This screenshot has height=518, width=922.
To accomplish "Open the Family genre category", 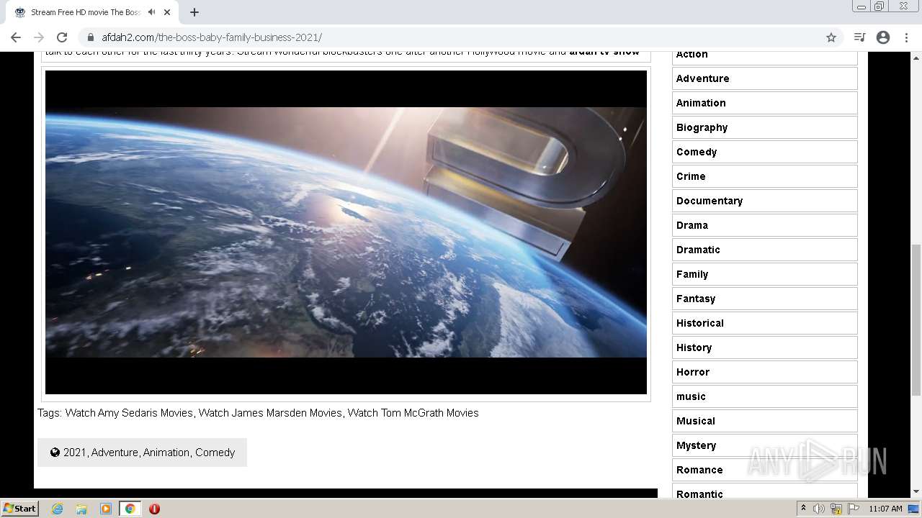I will click(765, 274).
